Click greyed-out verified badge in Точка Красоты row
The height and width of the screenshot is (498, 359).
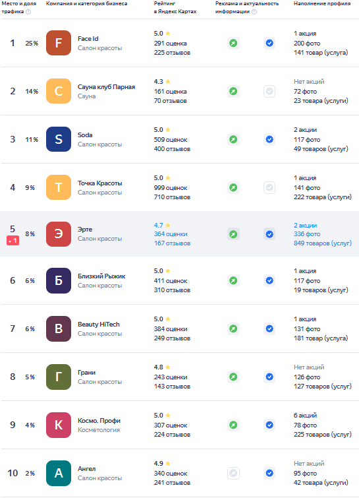pos(269,188)
